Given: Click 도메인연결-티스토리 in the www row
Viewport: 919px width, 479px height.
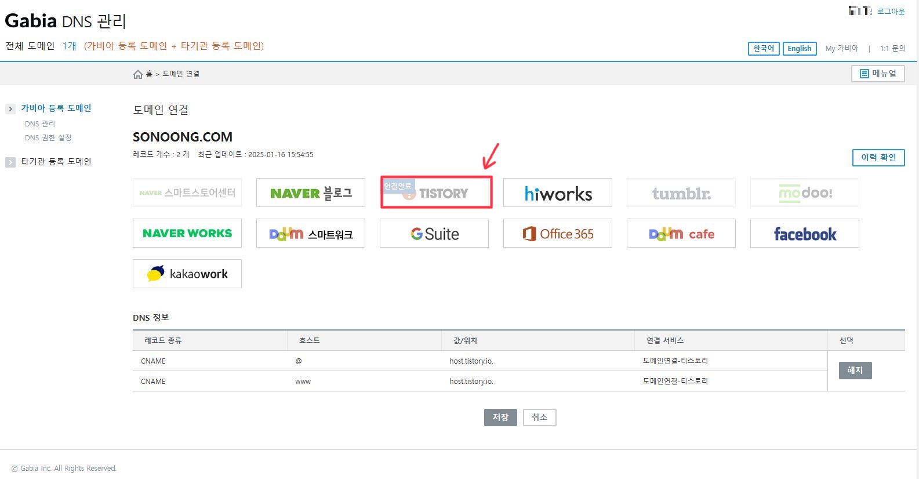Looking at the screenshot, I should [675, 381].
